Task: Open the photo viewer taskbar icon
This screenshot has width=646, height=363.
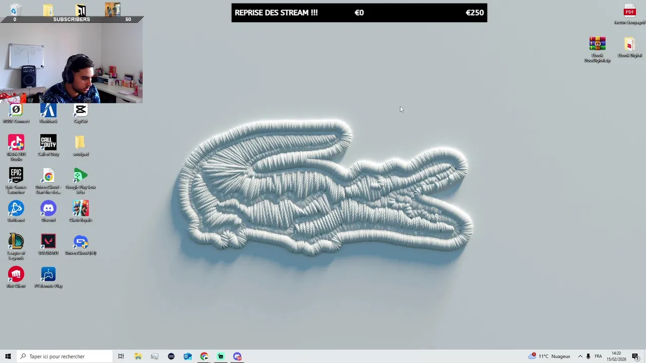Action: coord(154,356)
